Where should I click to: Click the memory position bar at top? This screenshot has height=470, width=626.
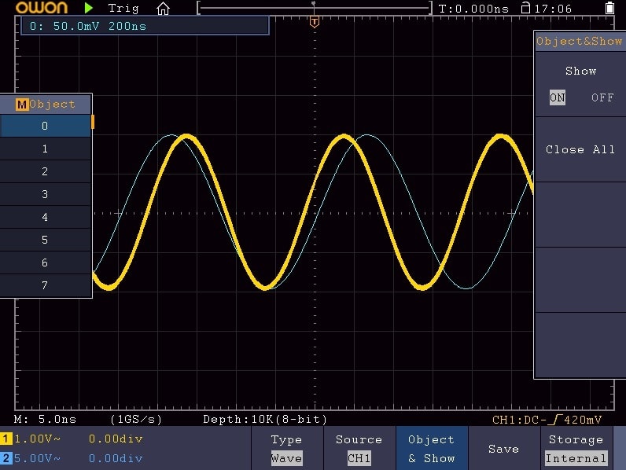click(315, 8)
